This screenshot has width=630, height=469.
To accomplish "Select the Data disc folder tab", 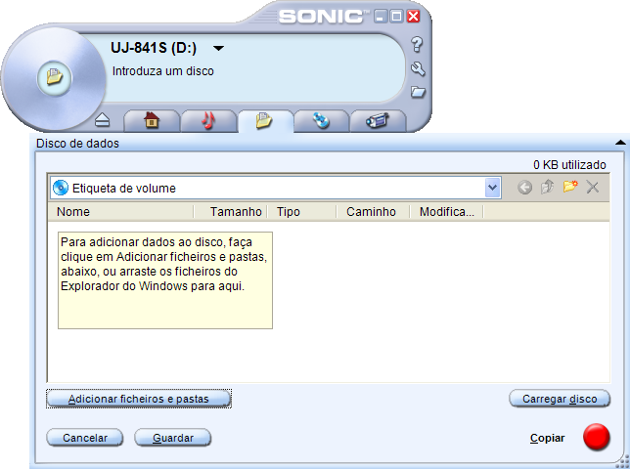I will point(264,121).
